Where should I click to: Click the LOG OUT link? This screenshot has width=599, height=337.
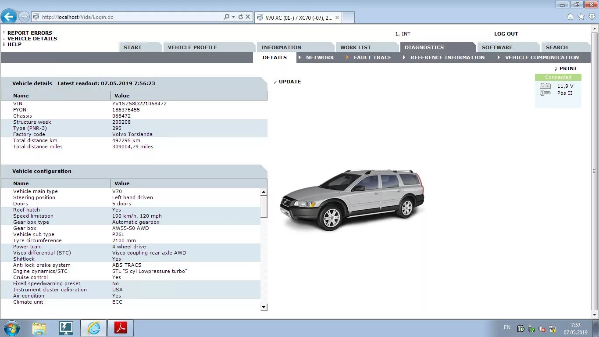[x=506, y=34]
